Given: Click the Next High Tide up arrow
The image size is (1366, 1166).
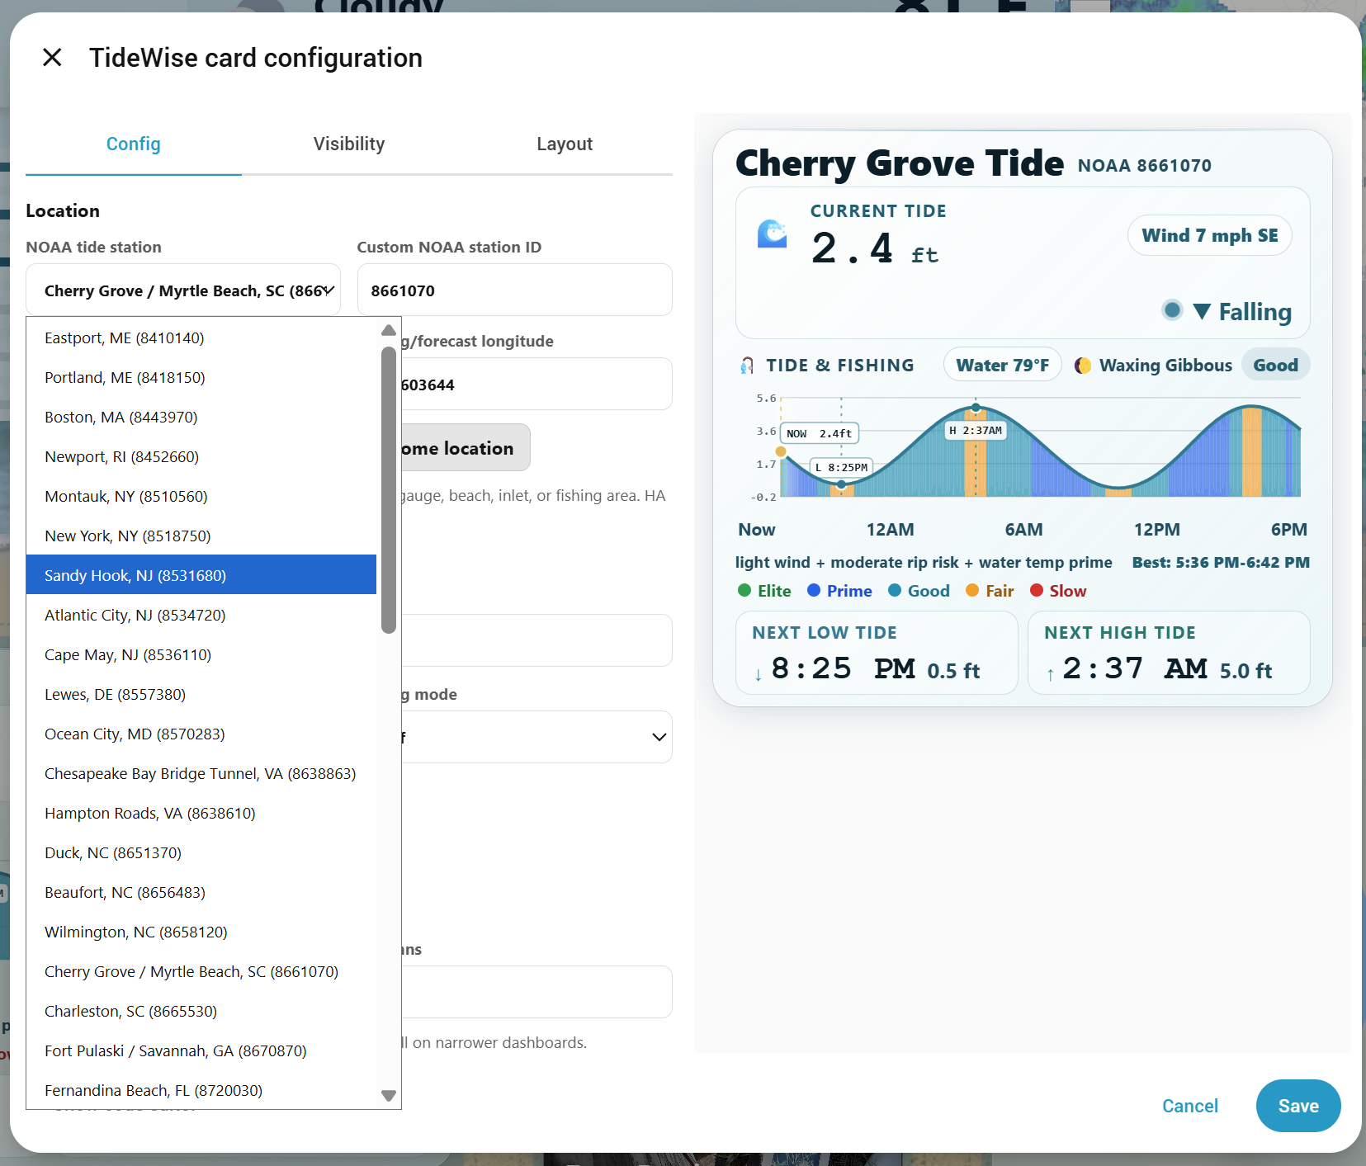Looking at the screenshot, I should click(1050, 674).
